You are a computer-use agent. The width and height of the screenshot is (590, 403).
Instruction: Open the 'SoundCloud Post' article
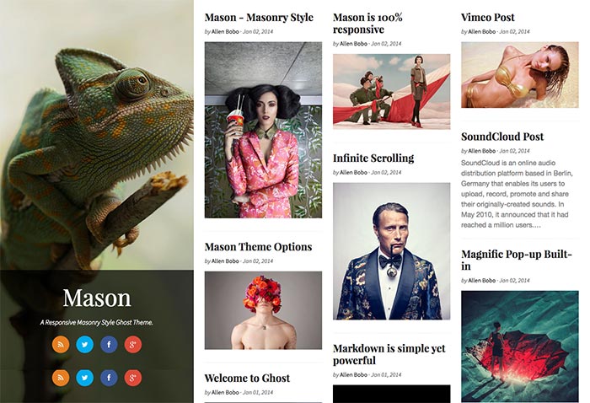pos(502,137)
